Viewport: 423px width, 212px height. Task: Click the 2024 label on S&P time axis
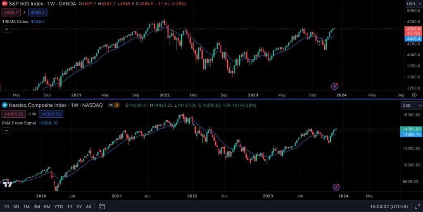pyautogui.click(x=341, y=95)
